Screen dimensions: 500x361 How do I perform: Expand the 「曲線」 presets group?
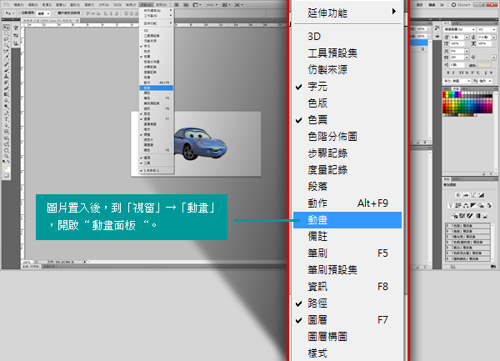point(447,231)
